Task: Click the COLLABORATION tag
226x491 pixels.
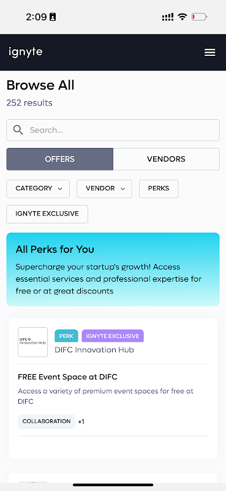Action: pyautogui.click(x=47, y=422)
